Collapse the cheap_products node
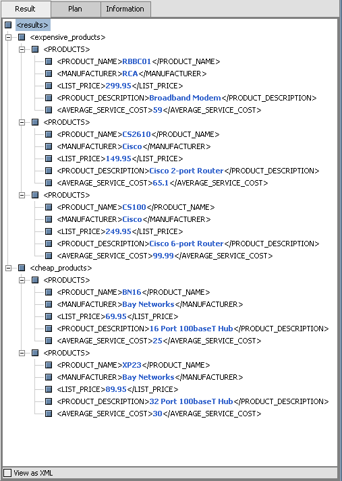The height and width of the screenshot is (481, 342). 9,268
